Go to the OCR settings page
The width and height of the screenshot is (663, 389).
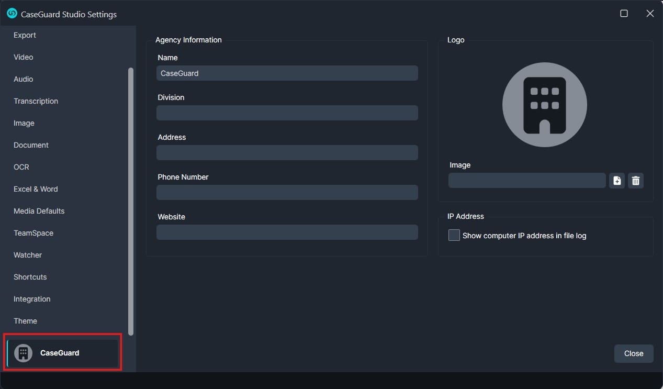[x=21, y=167]
